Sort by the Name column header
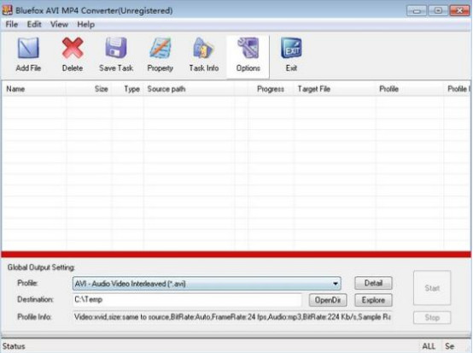The image size is (473, 353). tap(34, 89)
